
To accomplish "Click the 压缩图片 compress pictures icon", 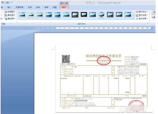I will pos(6,12).
